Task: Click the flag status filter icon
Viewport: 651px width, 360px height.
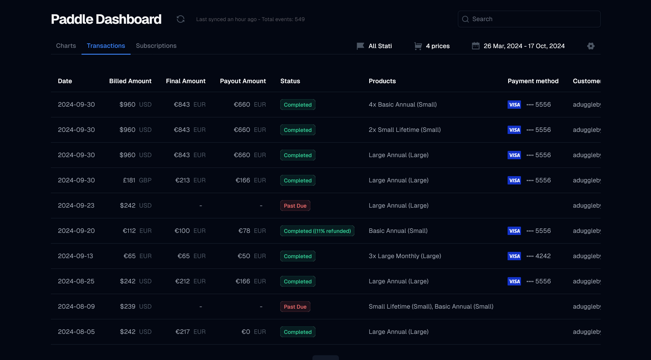Action: [x=360, y=46]
